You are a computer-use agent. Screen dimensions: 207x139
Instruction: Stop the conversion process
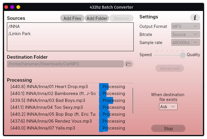pos(168,128)
